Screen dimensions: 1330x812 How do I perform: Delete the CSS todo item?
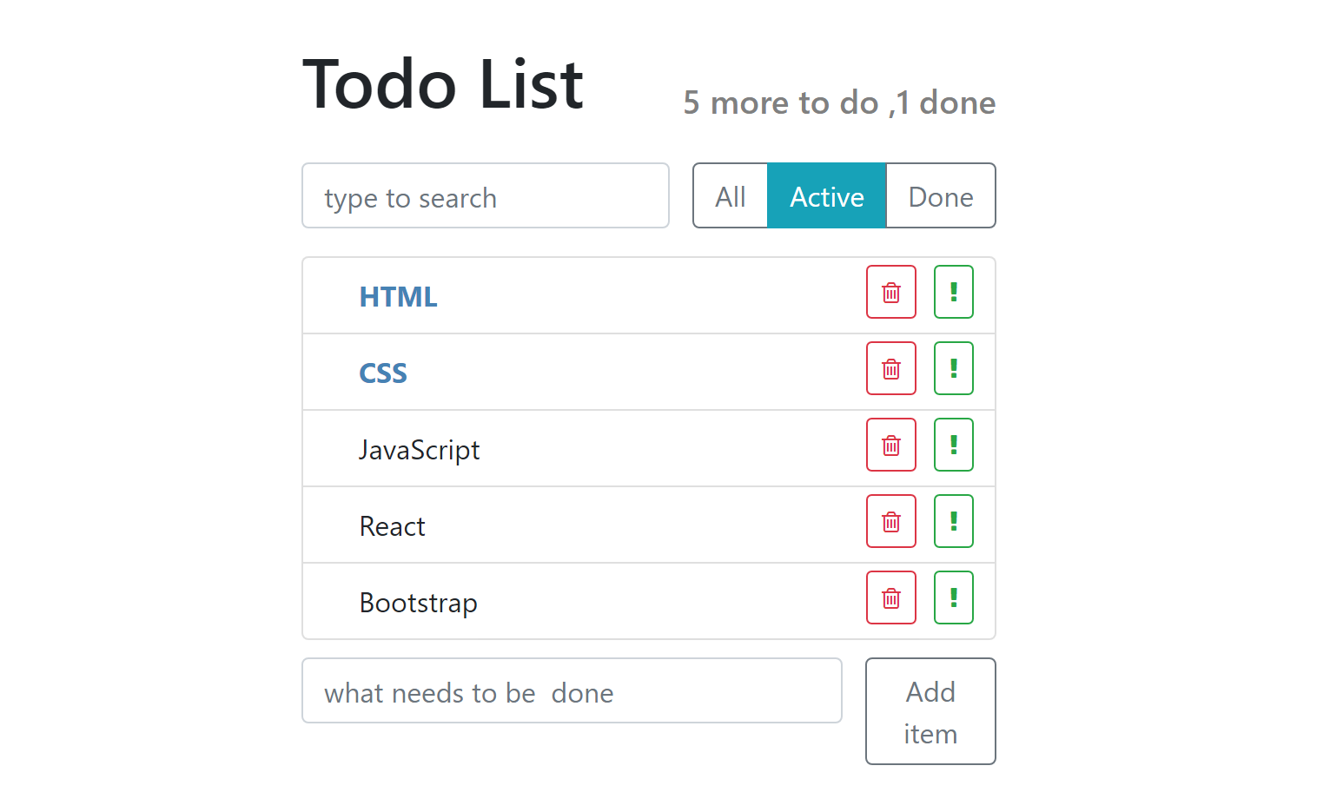[x=890, y=368]
